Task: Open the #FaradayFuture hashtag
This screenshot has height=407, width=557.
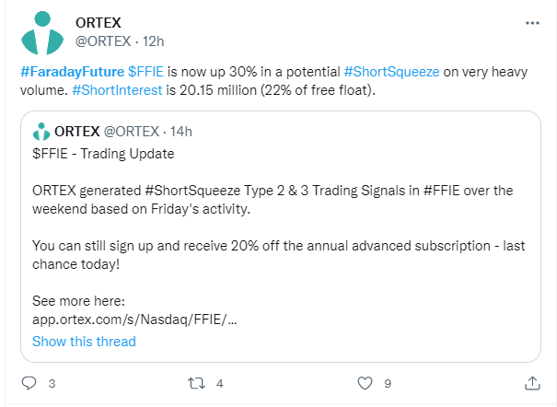Action: click(x=72, y=72)
